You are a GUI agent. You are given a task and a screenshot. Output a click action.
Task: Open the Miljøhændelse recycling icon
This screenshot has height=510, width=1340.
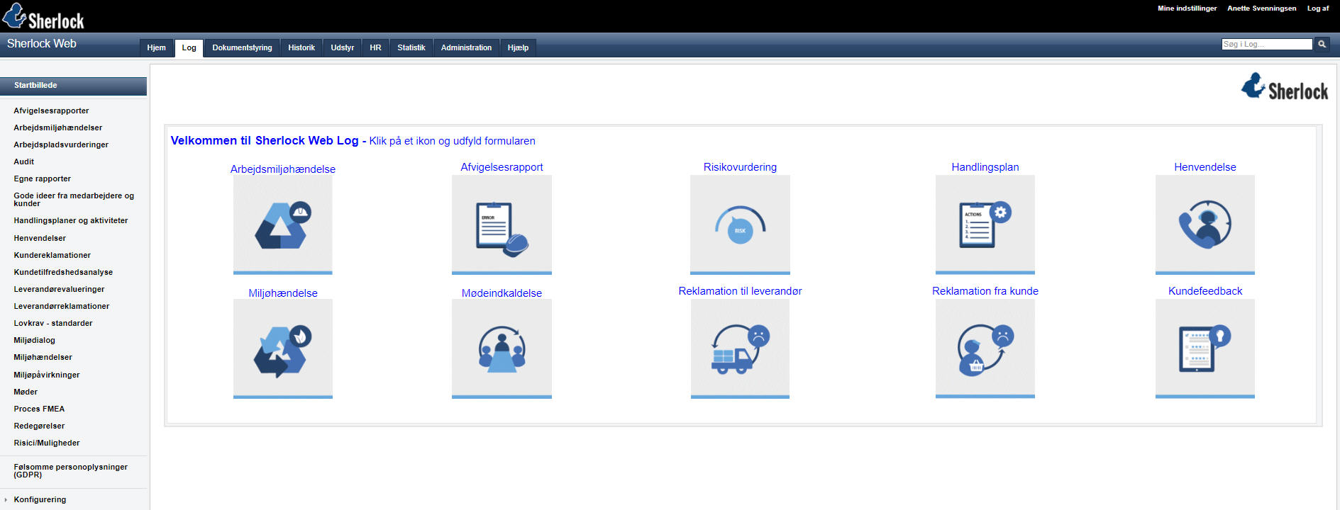point(282,349)
